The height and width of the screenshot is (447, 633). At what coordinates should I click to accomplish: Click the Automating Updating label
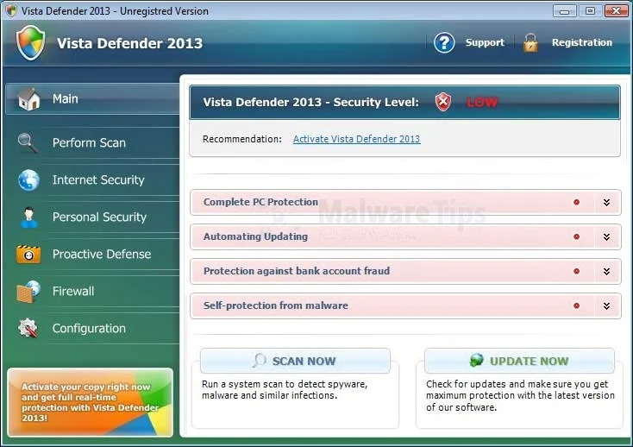click(x=255, y=236)
